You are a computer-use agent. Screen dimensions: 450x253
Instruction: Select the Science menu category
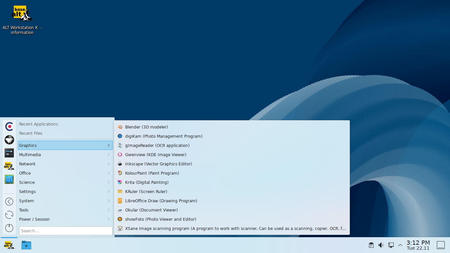[65, 182]
